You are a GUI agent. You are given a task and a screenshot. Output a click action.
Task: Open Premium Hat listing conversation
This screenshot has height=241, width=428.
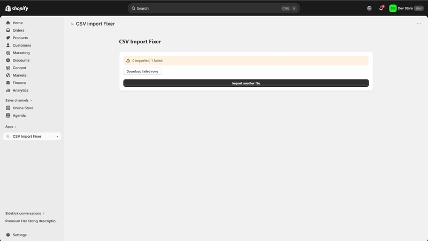click(x=32, y=221)
